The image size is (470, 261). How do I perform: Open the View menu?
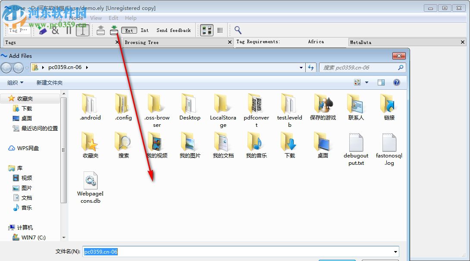96,18
